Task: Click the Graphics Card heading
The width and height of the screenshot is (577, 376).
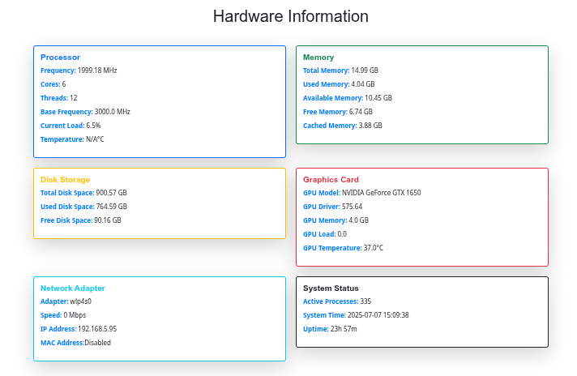Action: pyautogui.click(x=331, y=180)
